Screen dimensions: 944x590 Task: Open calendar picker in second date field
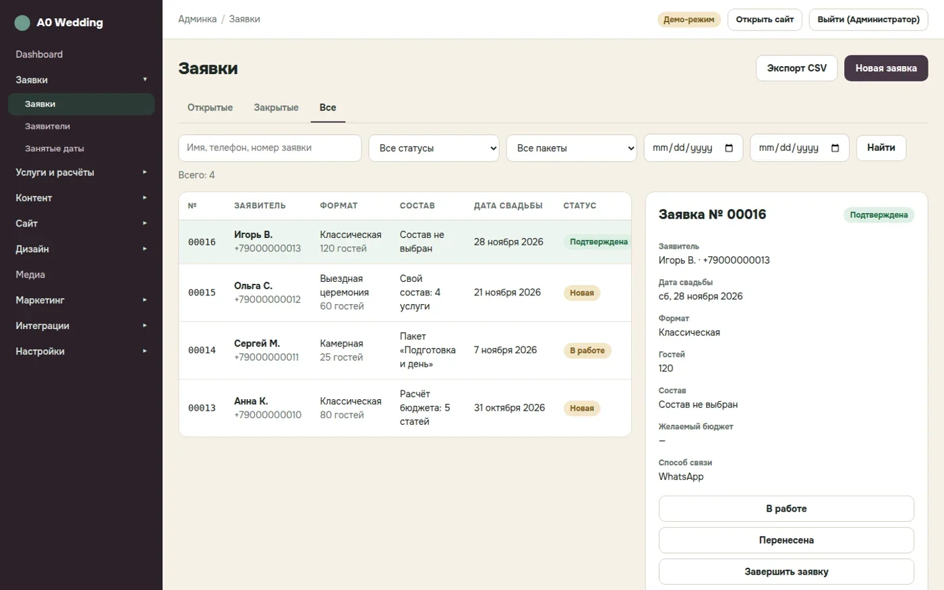pos(835,148)
